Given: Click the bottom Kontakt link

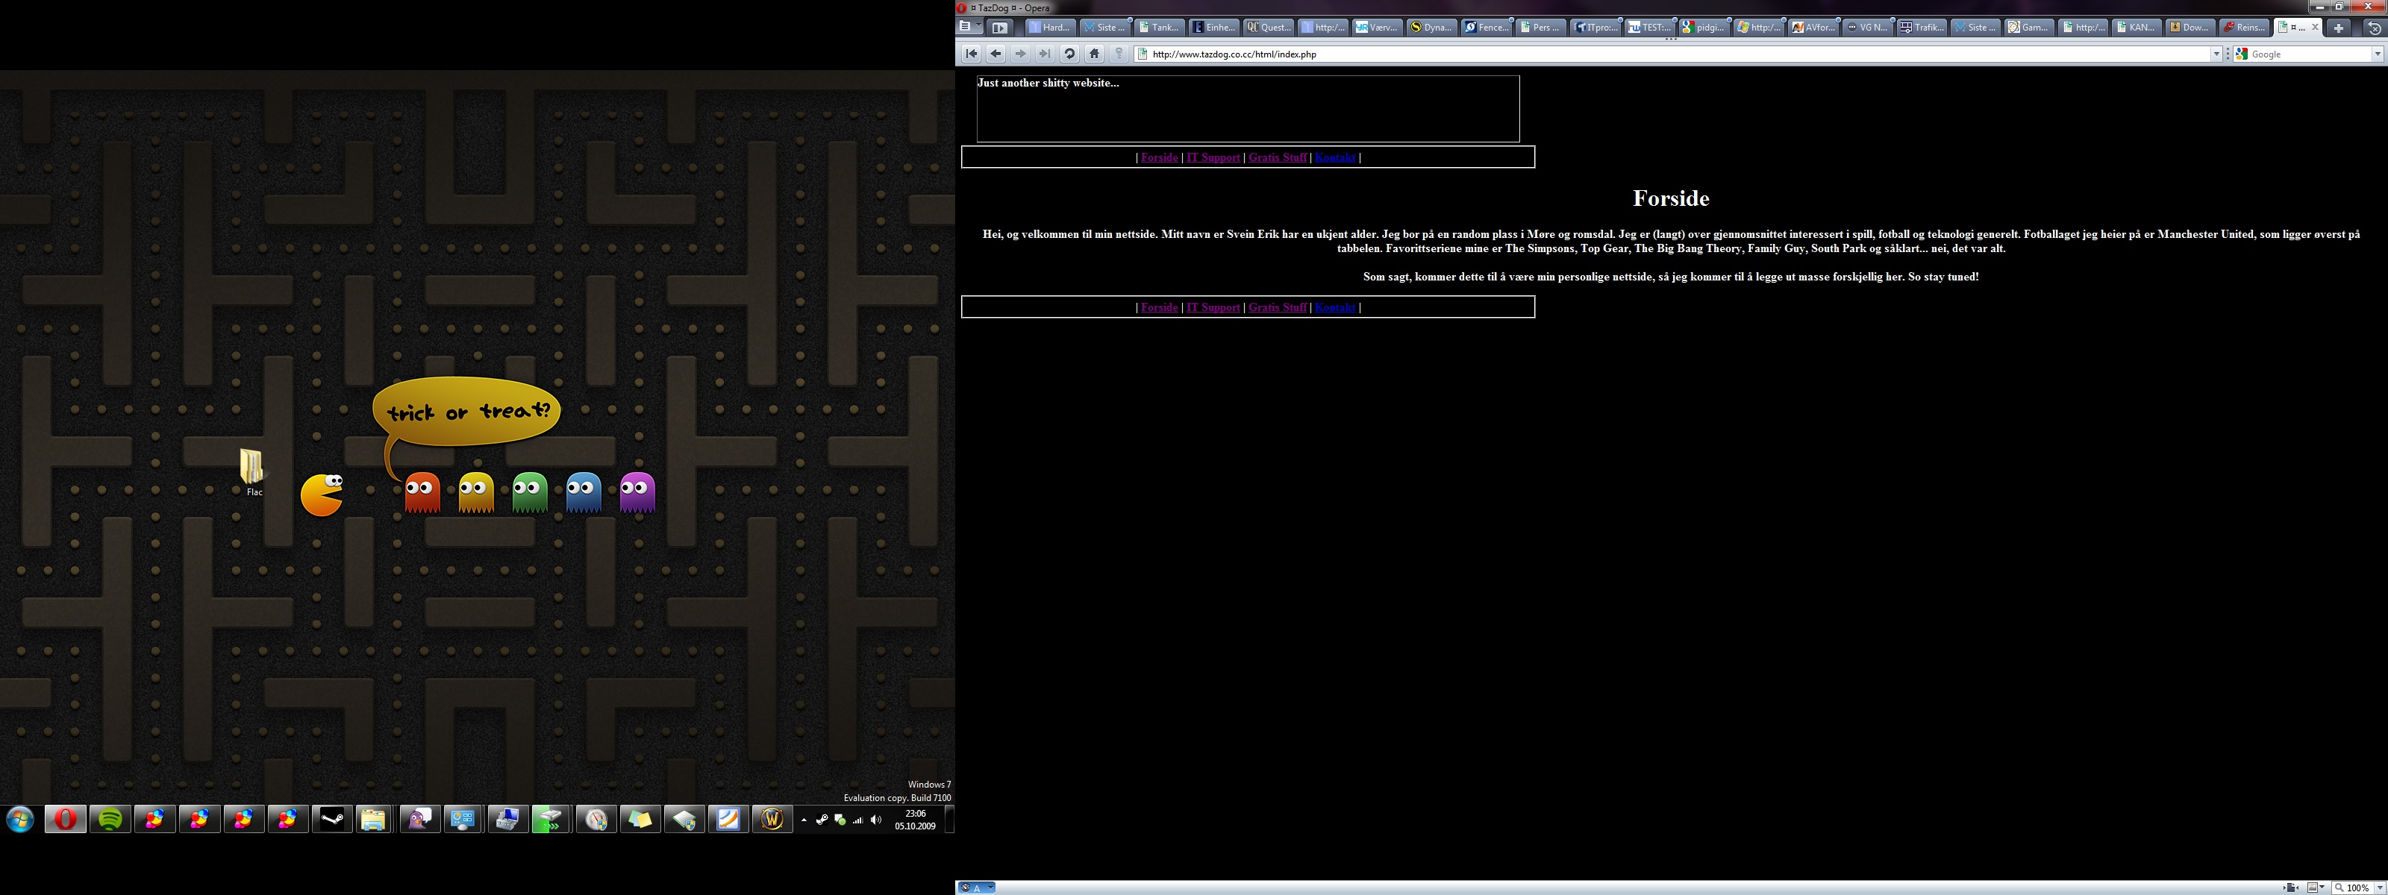Looking at the screenshot, I should coord(1335,307).
